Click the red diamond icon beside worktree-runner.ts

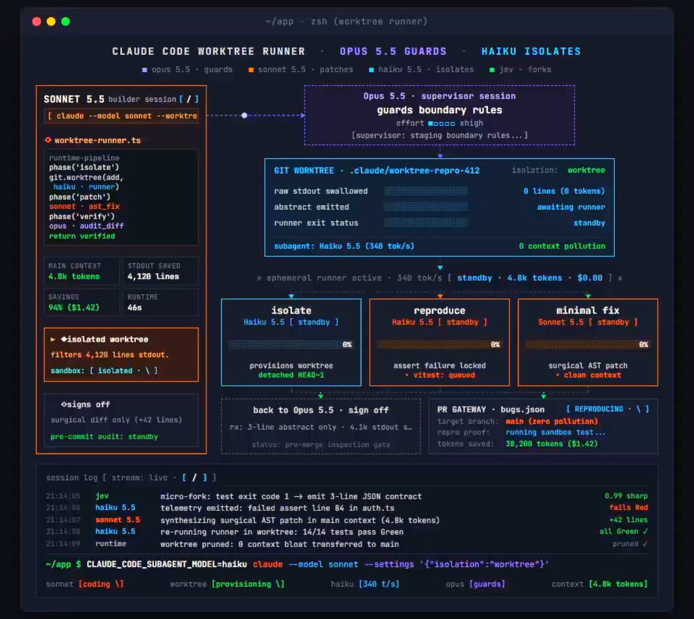click(48, 140)
